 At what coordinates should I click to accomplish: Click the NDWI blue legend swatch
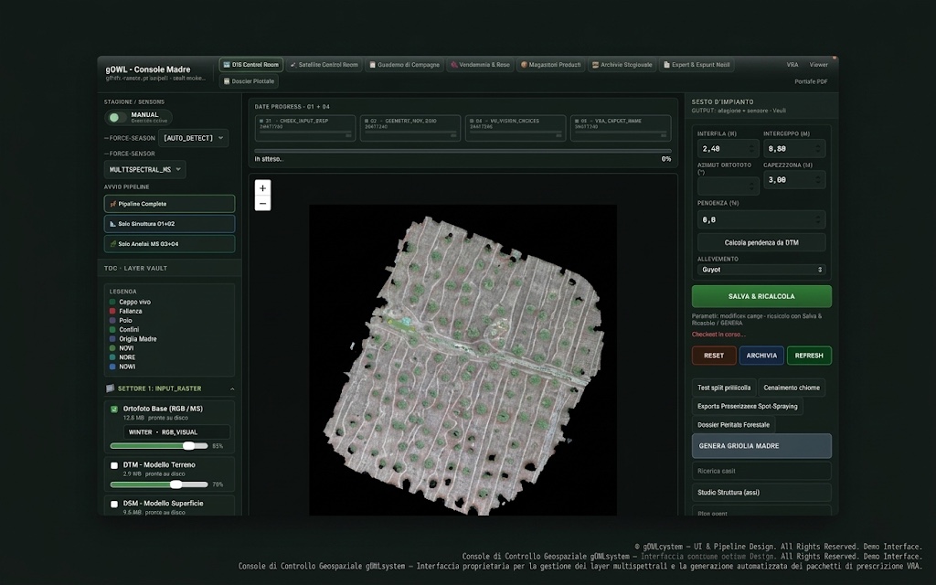pos(112,367)
